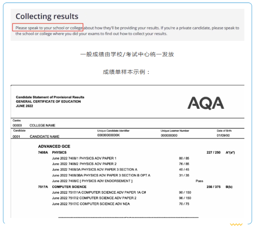The height and width of the screenshot is (226, 255).
Task: Click score '31 / 35'
Action: pyautogui.click(x=184, y=175)
